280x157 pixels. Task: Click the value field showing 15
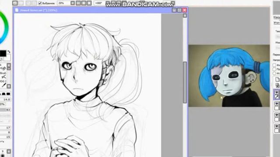[x=5, y=137]
